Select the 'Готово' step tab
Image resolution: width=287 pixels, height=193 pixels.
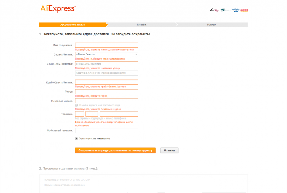coord(212,24)
